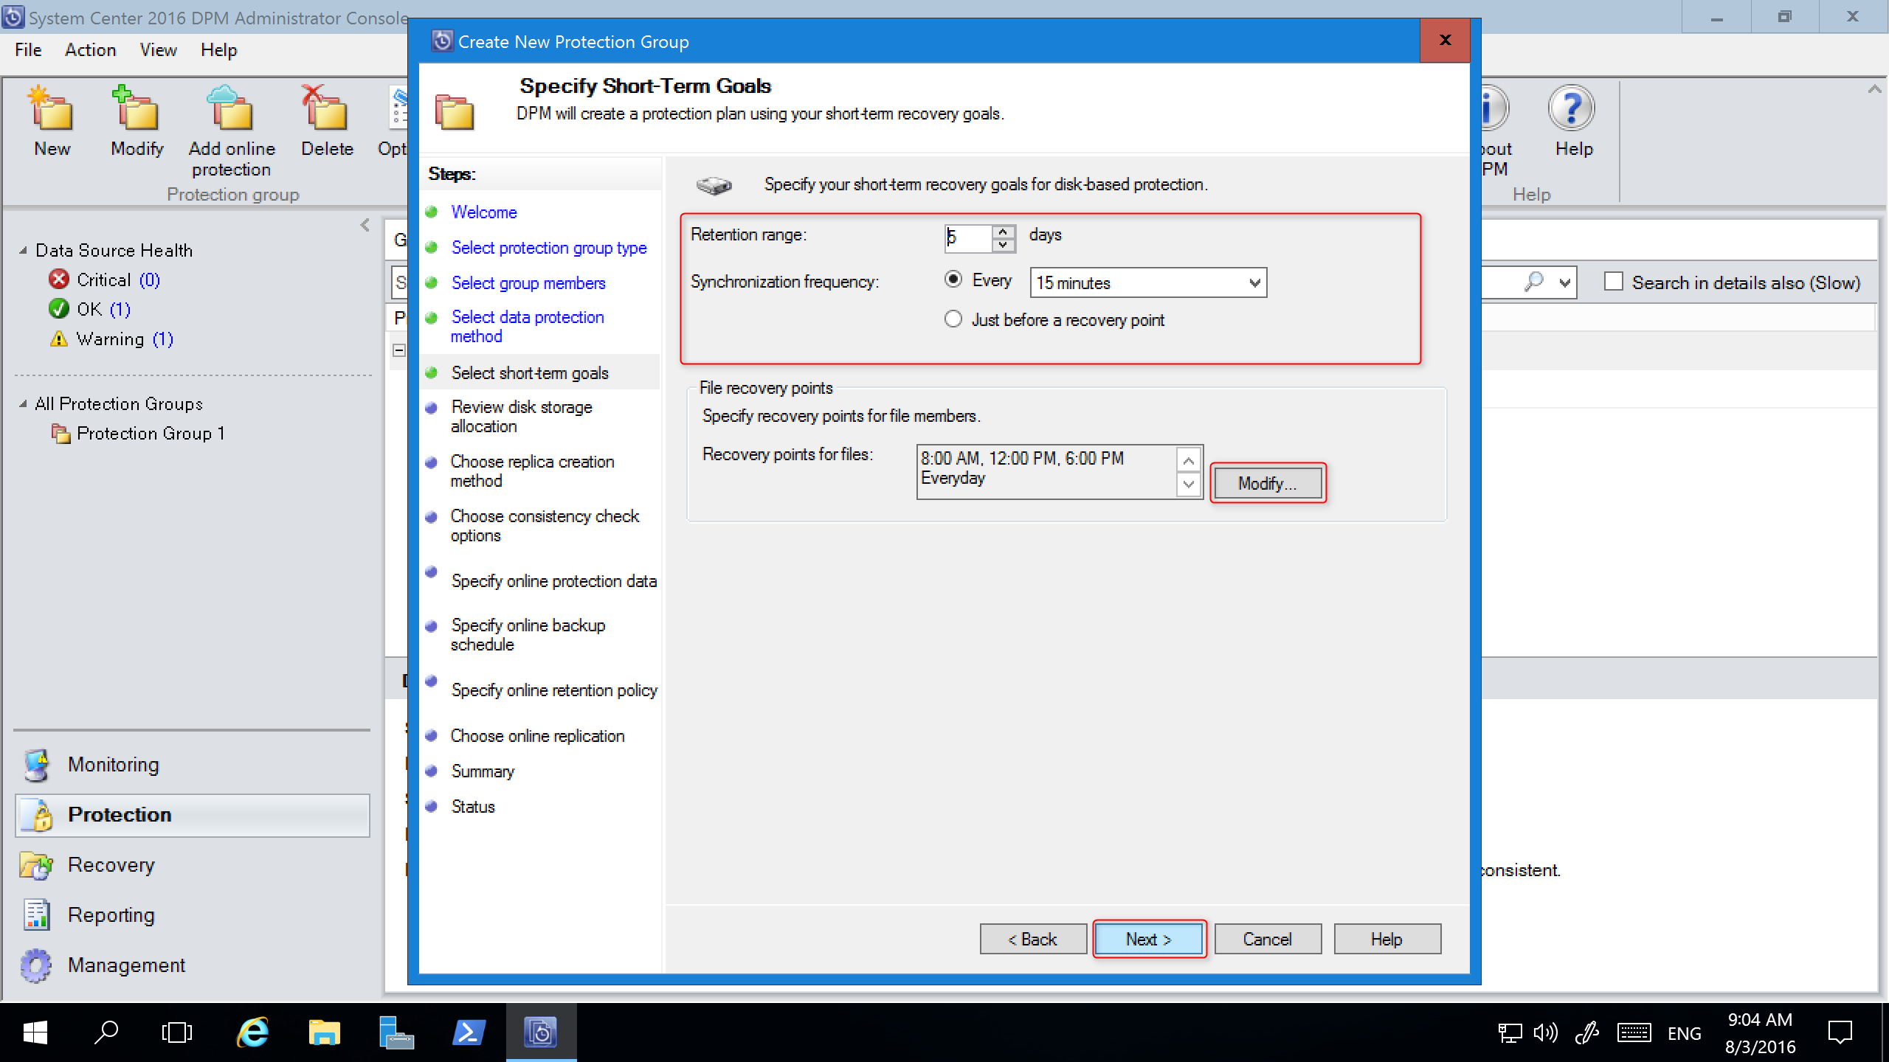1889x1062 pixels.
Task: Select Just before a recovery point option
Action: (x=953, y=318)
